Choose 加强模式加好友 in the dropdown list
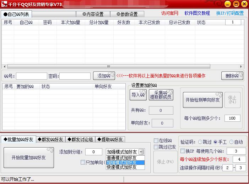The height and width of the screenshot is (184, 249). point(125,162)
